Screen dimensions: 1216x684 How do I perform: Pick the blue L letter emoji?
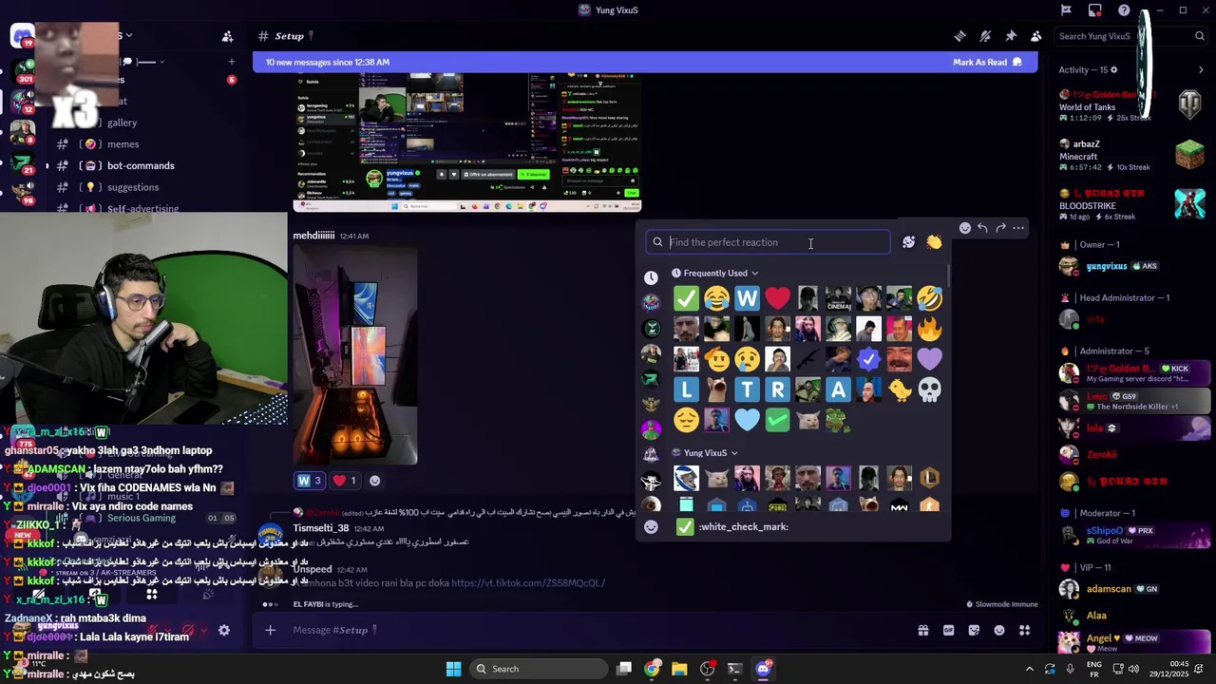(x=686, y=389)
